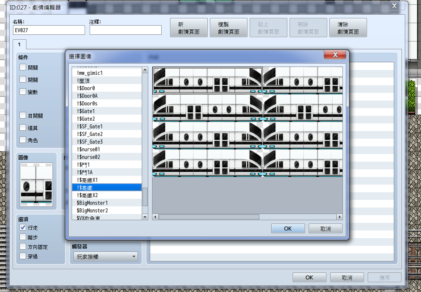Create a page with 新劇情頁面 button

189,28
